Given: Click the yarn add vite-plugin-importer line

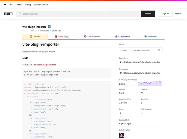Looking at the screenshot, I should tap(41, 75).
